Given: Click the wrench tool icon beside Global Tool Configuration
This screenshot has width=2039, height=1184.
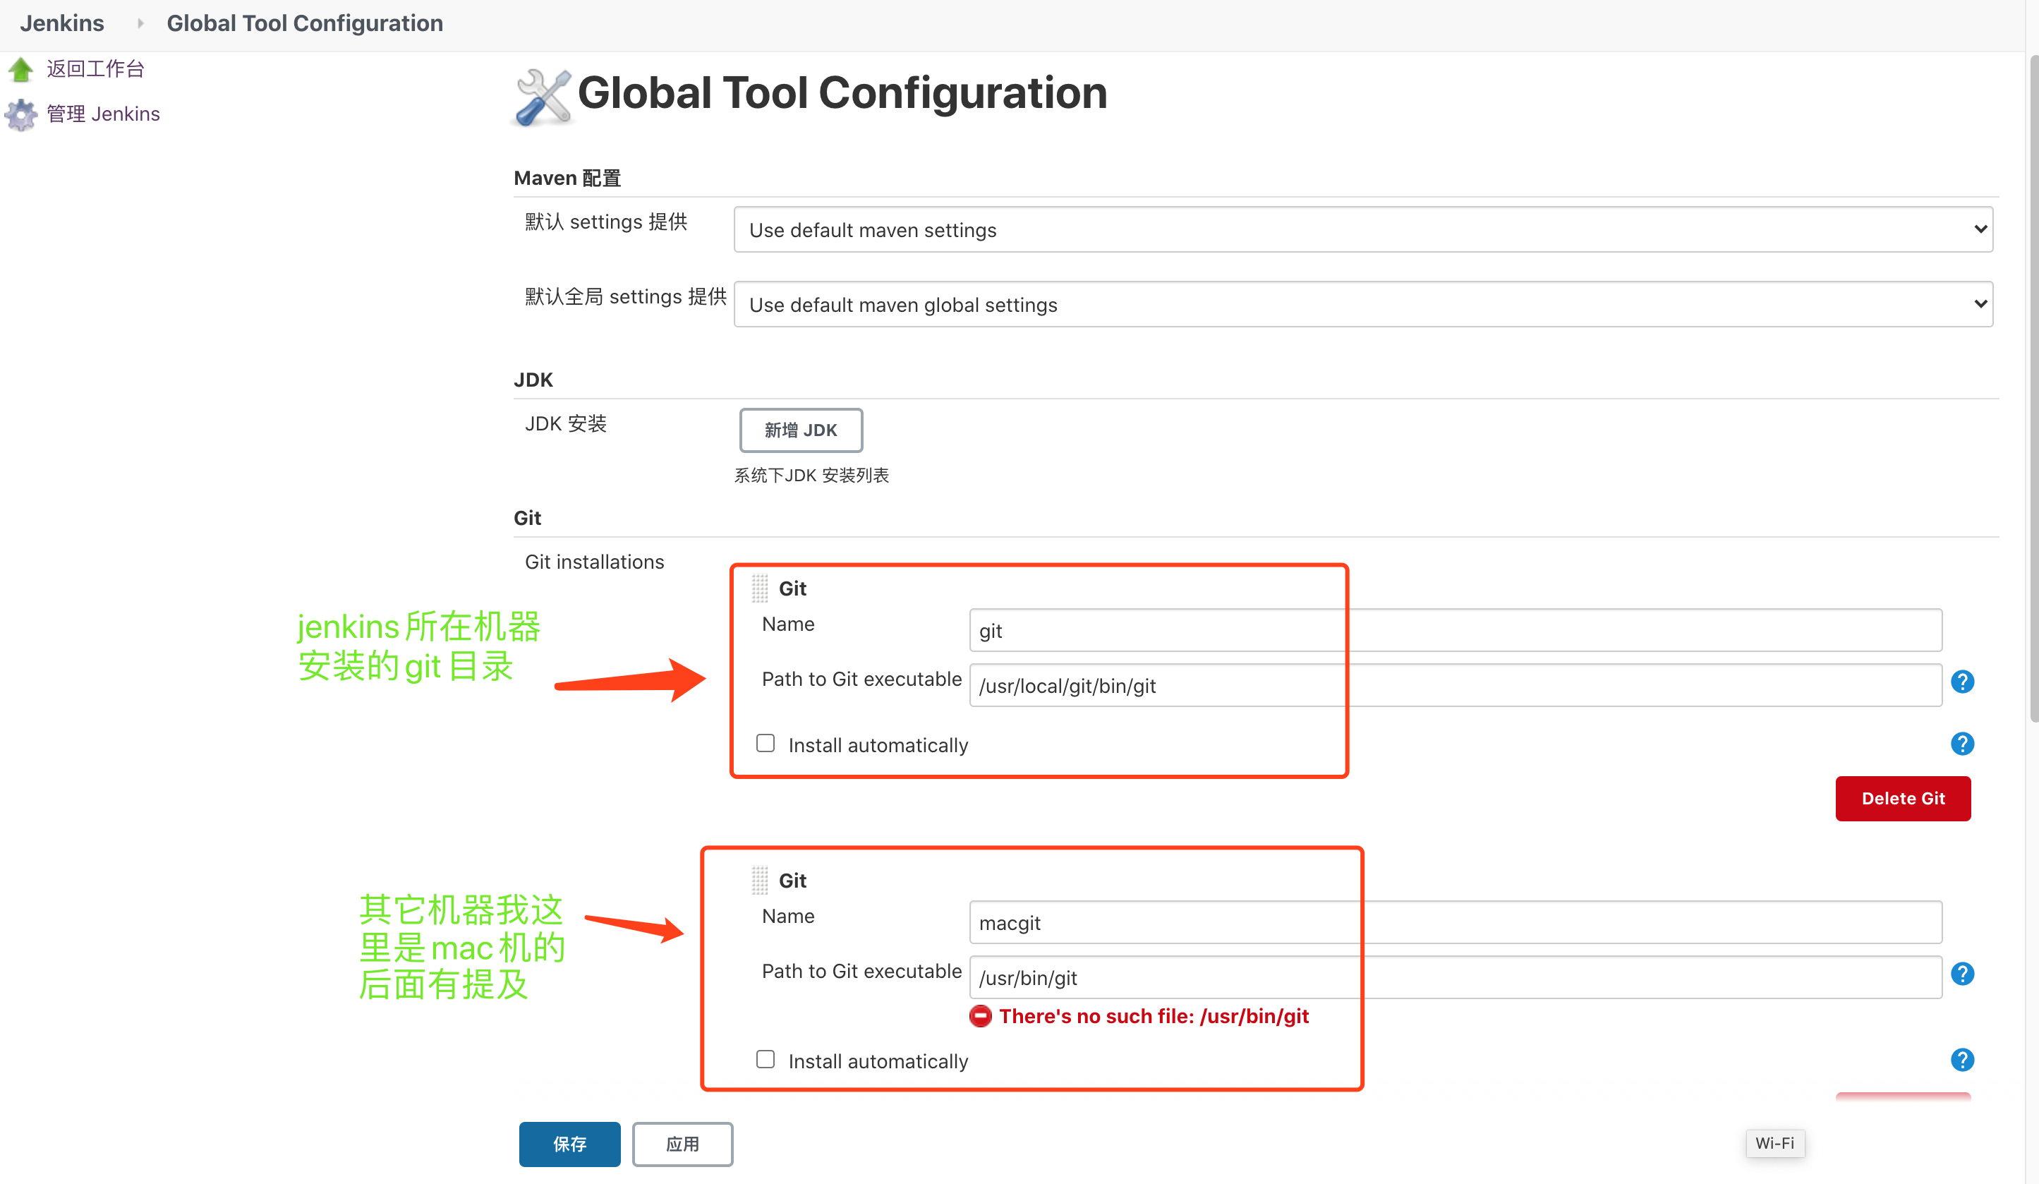Looking at the screenshot, I should point(542,95).
